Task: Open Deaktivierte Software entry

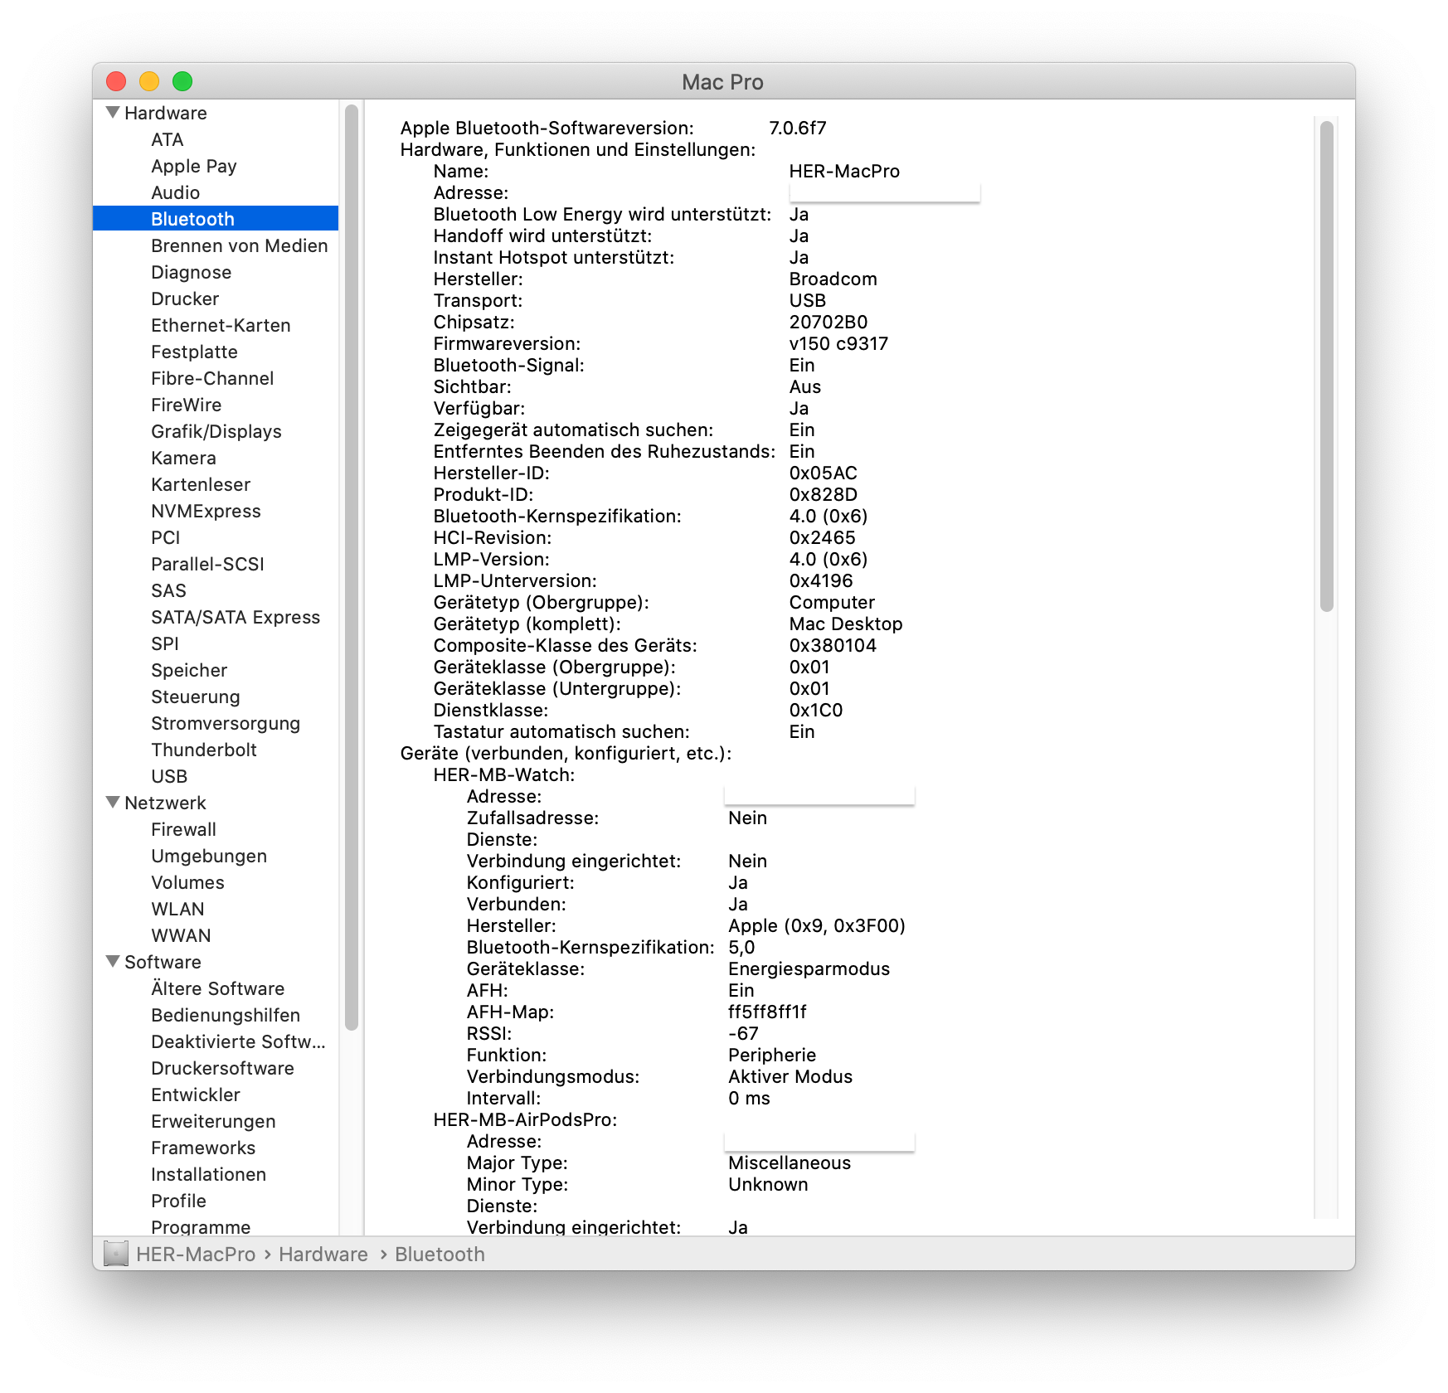Action: pyautogui.click(x=238, y=1041)
